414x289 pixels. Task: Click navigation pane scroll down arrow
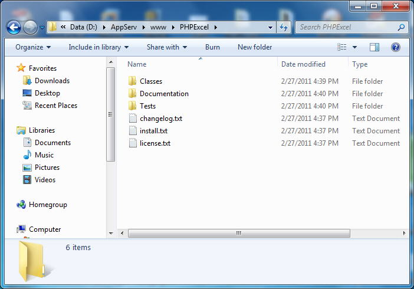tap(111, 233)
